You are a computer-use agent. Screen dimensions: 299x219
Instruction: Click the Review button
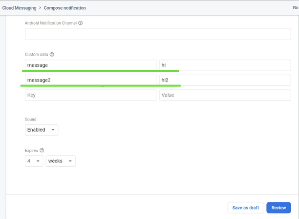click(x=278, y=208)
